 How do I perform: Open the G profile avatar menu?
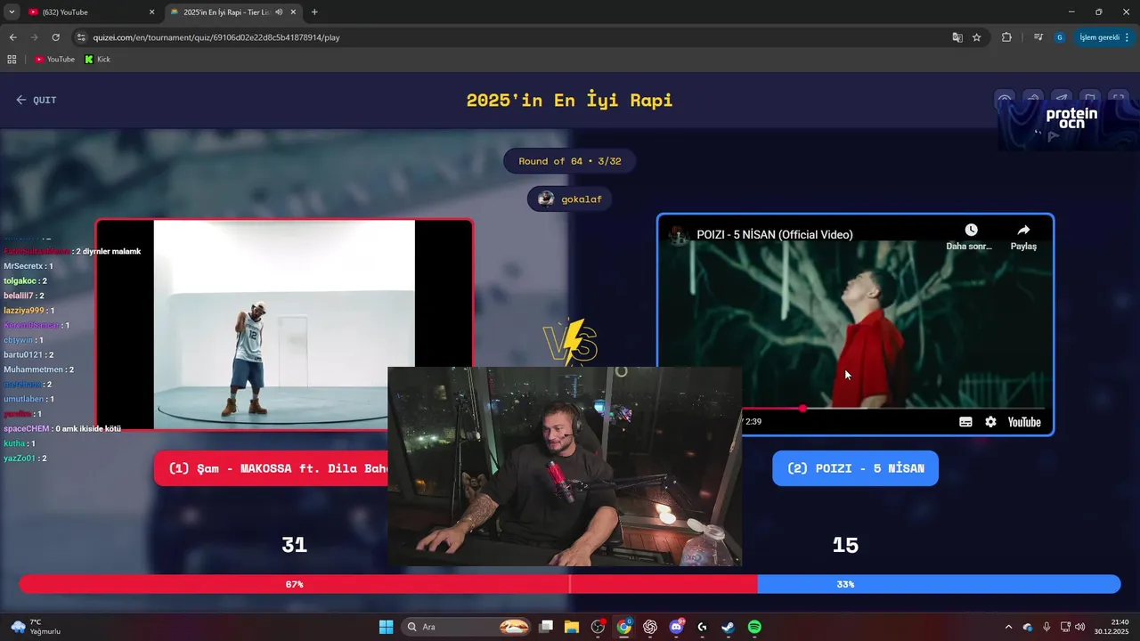click(x=1059, y=37)
